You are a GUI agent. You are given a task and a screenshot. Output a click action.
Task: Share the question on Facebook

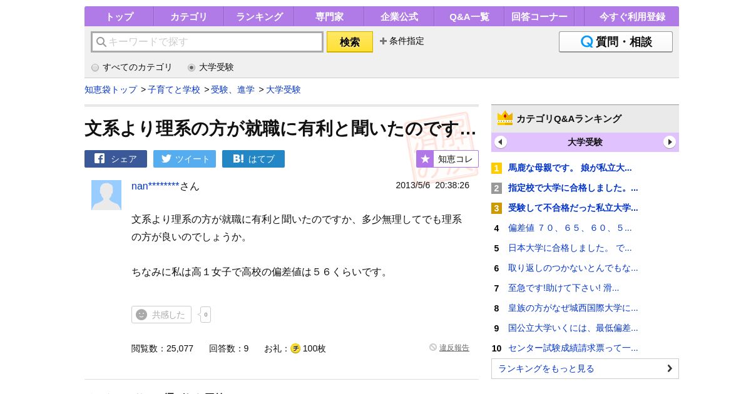point(116,159)
